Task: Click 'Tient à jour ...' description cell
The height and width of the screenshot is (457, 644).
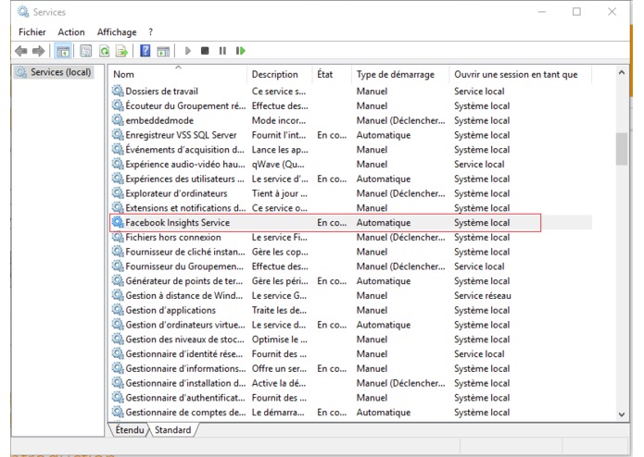Action: click(279, 193)
